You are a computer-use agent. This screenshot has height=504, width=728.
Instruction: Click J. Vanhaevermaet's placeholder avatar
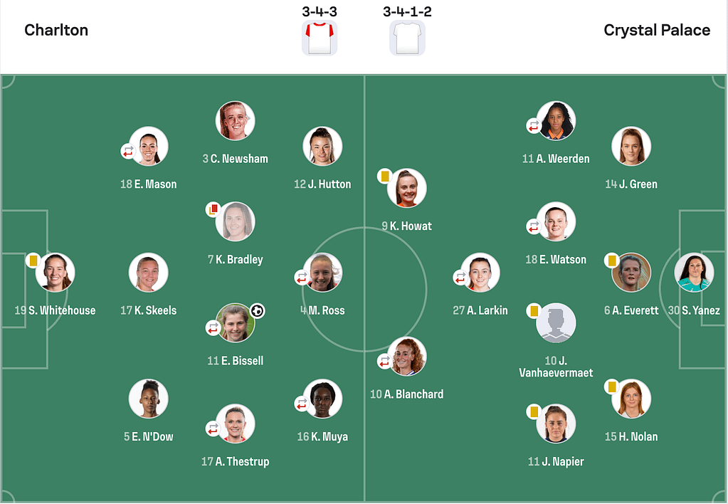pyautogui.click(x=556, y=323)
